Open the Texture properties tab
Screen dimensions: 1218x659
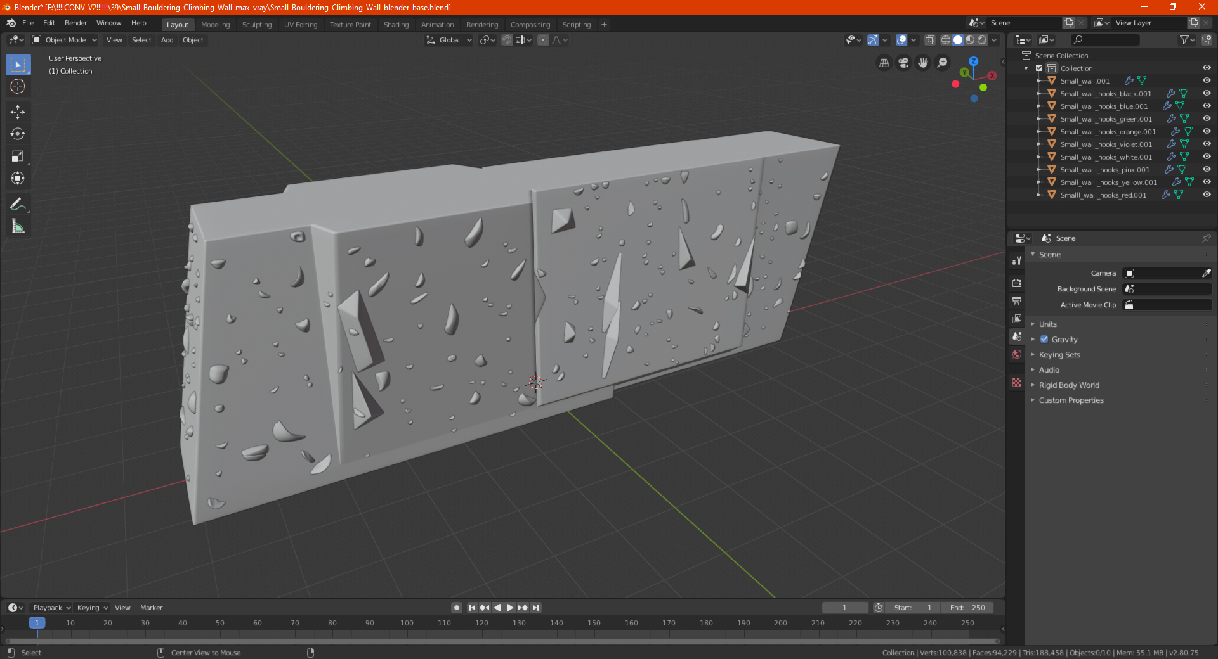[x=1017, y=382]
